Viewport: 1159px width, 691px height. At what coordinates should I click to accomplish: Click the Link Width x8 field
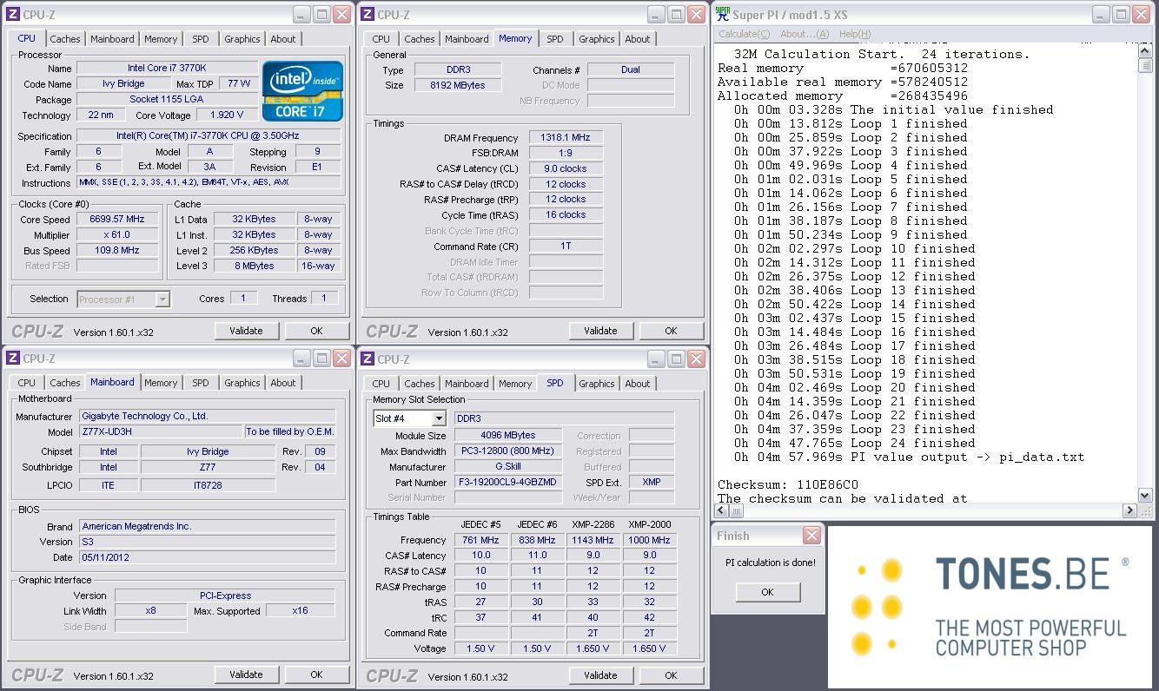151,611
